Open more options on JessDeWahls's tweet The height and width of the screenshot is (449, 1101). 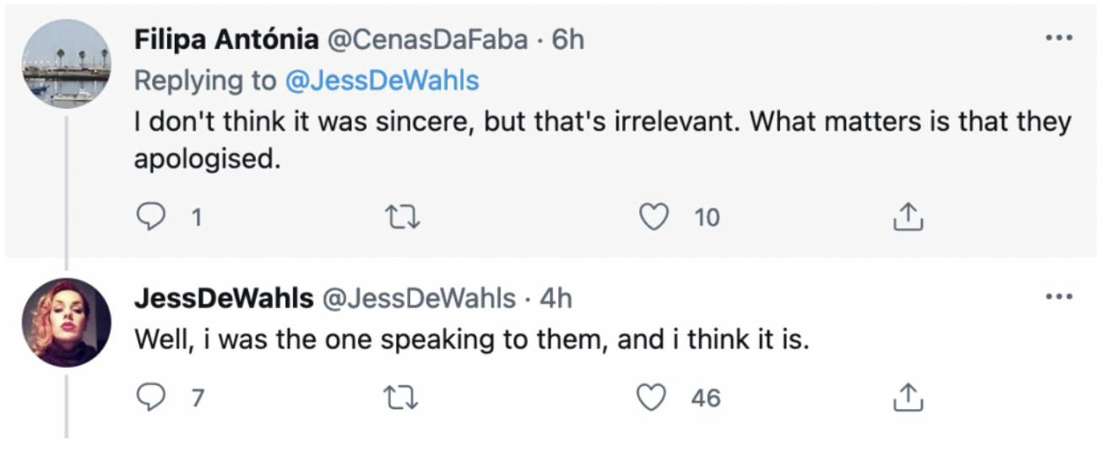click(1058, 297)
